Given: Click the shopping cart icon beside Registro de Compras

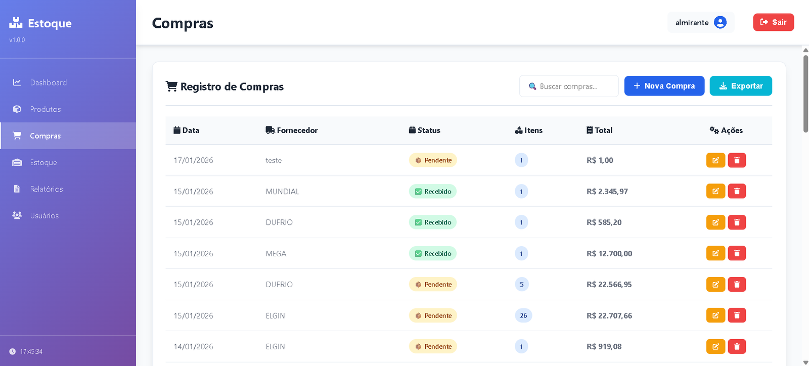Looking at the screenshot, I should tap(171, 86).
